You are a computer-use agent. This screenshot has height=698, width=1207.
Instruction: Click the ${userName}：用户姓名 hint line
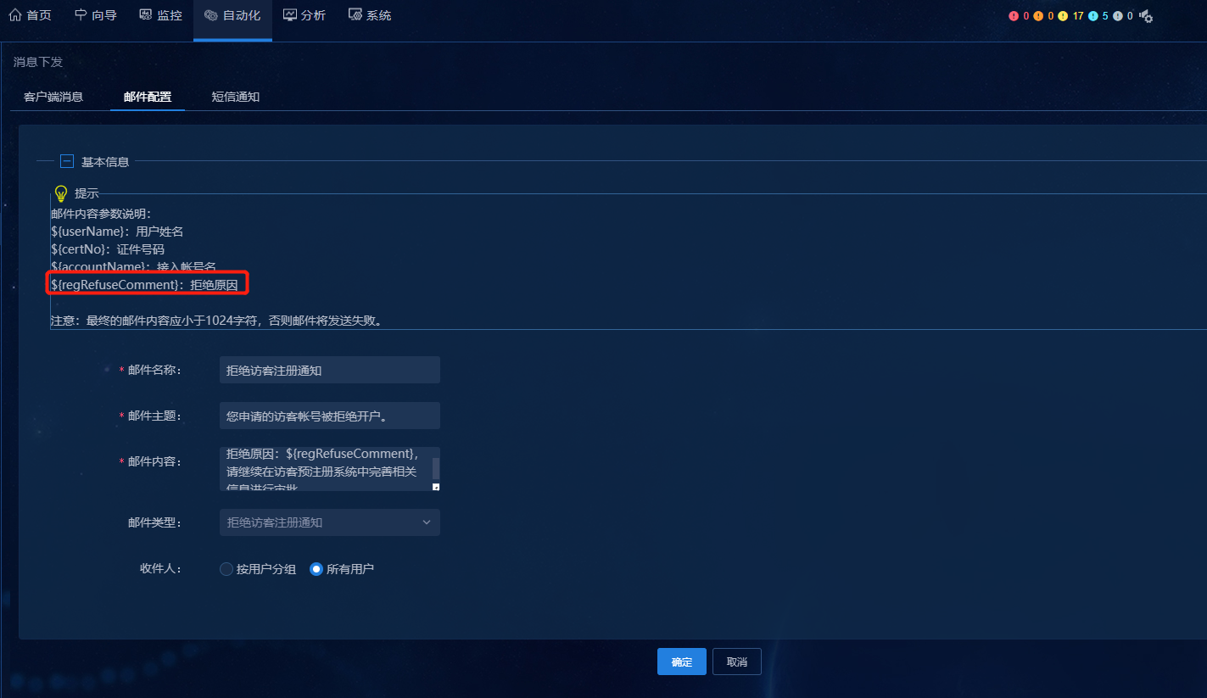[x=117, y=232]
